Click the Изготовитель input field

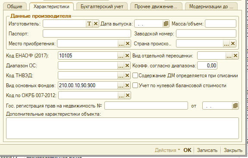coord(65,24)
